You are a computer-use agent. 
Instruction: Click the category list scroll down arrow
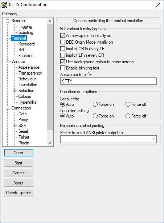(50, 143)
